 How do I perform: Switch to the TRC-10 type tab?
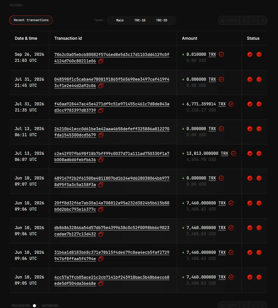click(140, 20)
